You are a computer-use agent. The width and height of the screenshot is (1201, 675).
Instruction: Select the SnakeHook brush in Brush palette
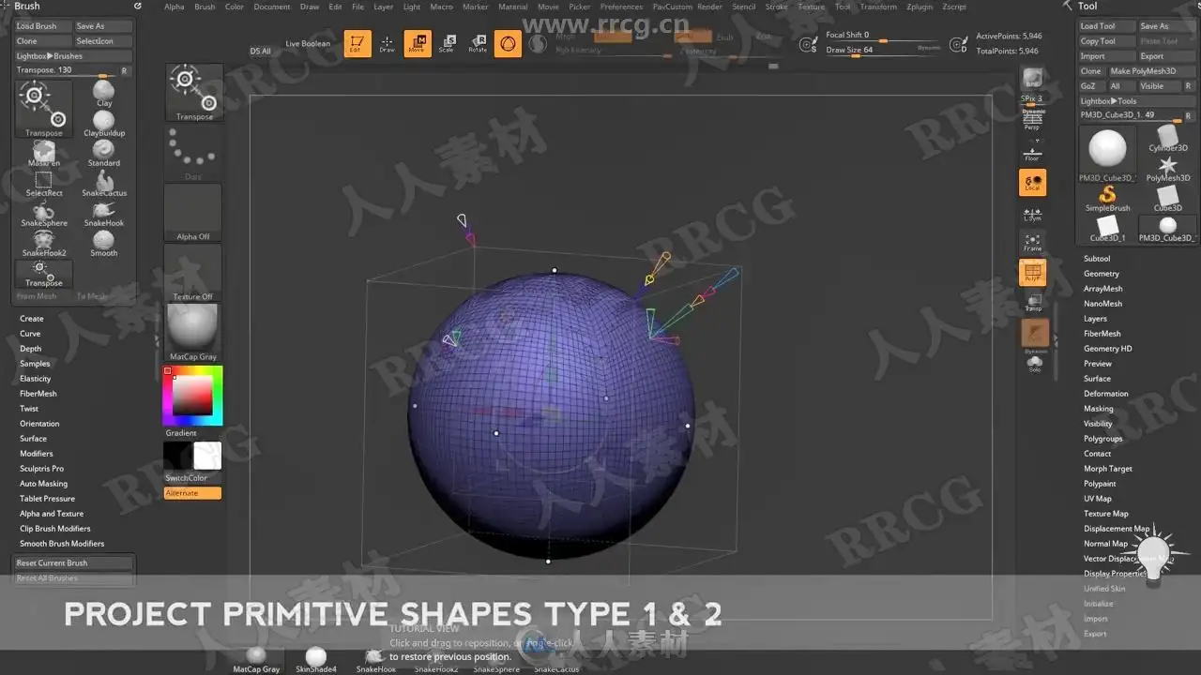click(x=103, y=212)
